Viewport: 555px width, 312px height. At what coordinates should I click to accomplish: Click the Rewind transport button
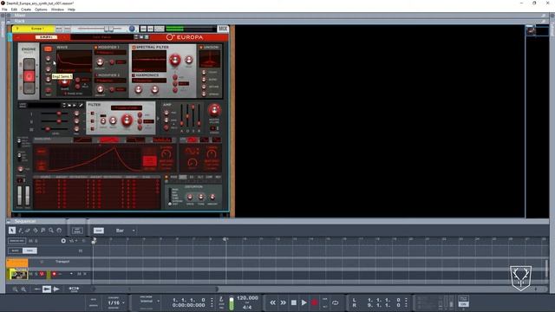tap(272, 302)
